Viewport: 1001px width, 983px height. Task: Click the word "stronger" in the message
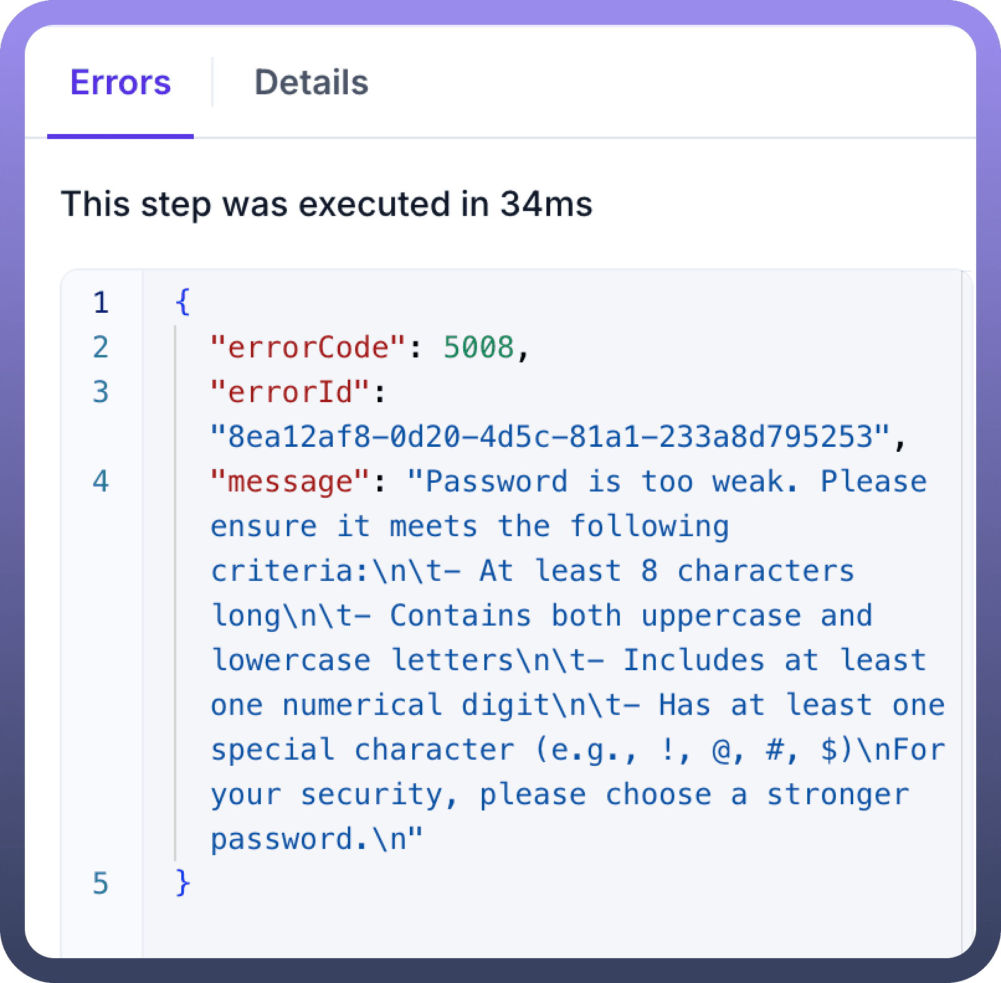(838, 794)
